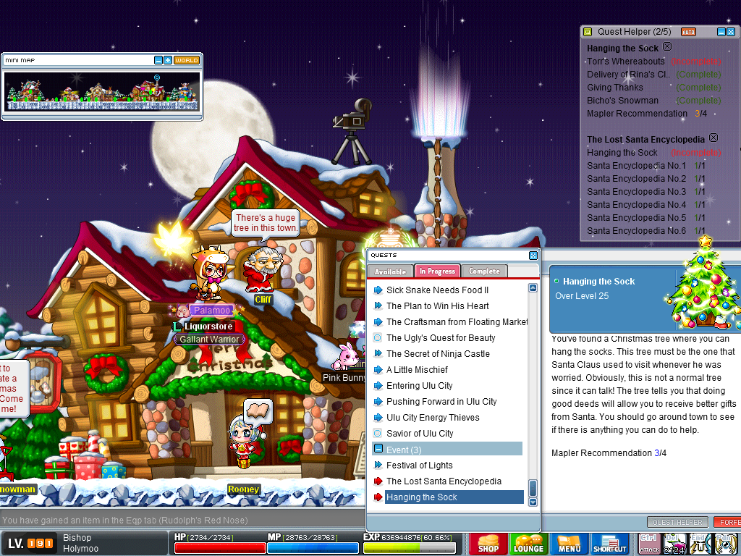Click the Christmas tree image in quest details
This screenshot has height=556, width=741.
coord(704,284)
